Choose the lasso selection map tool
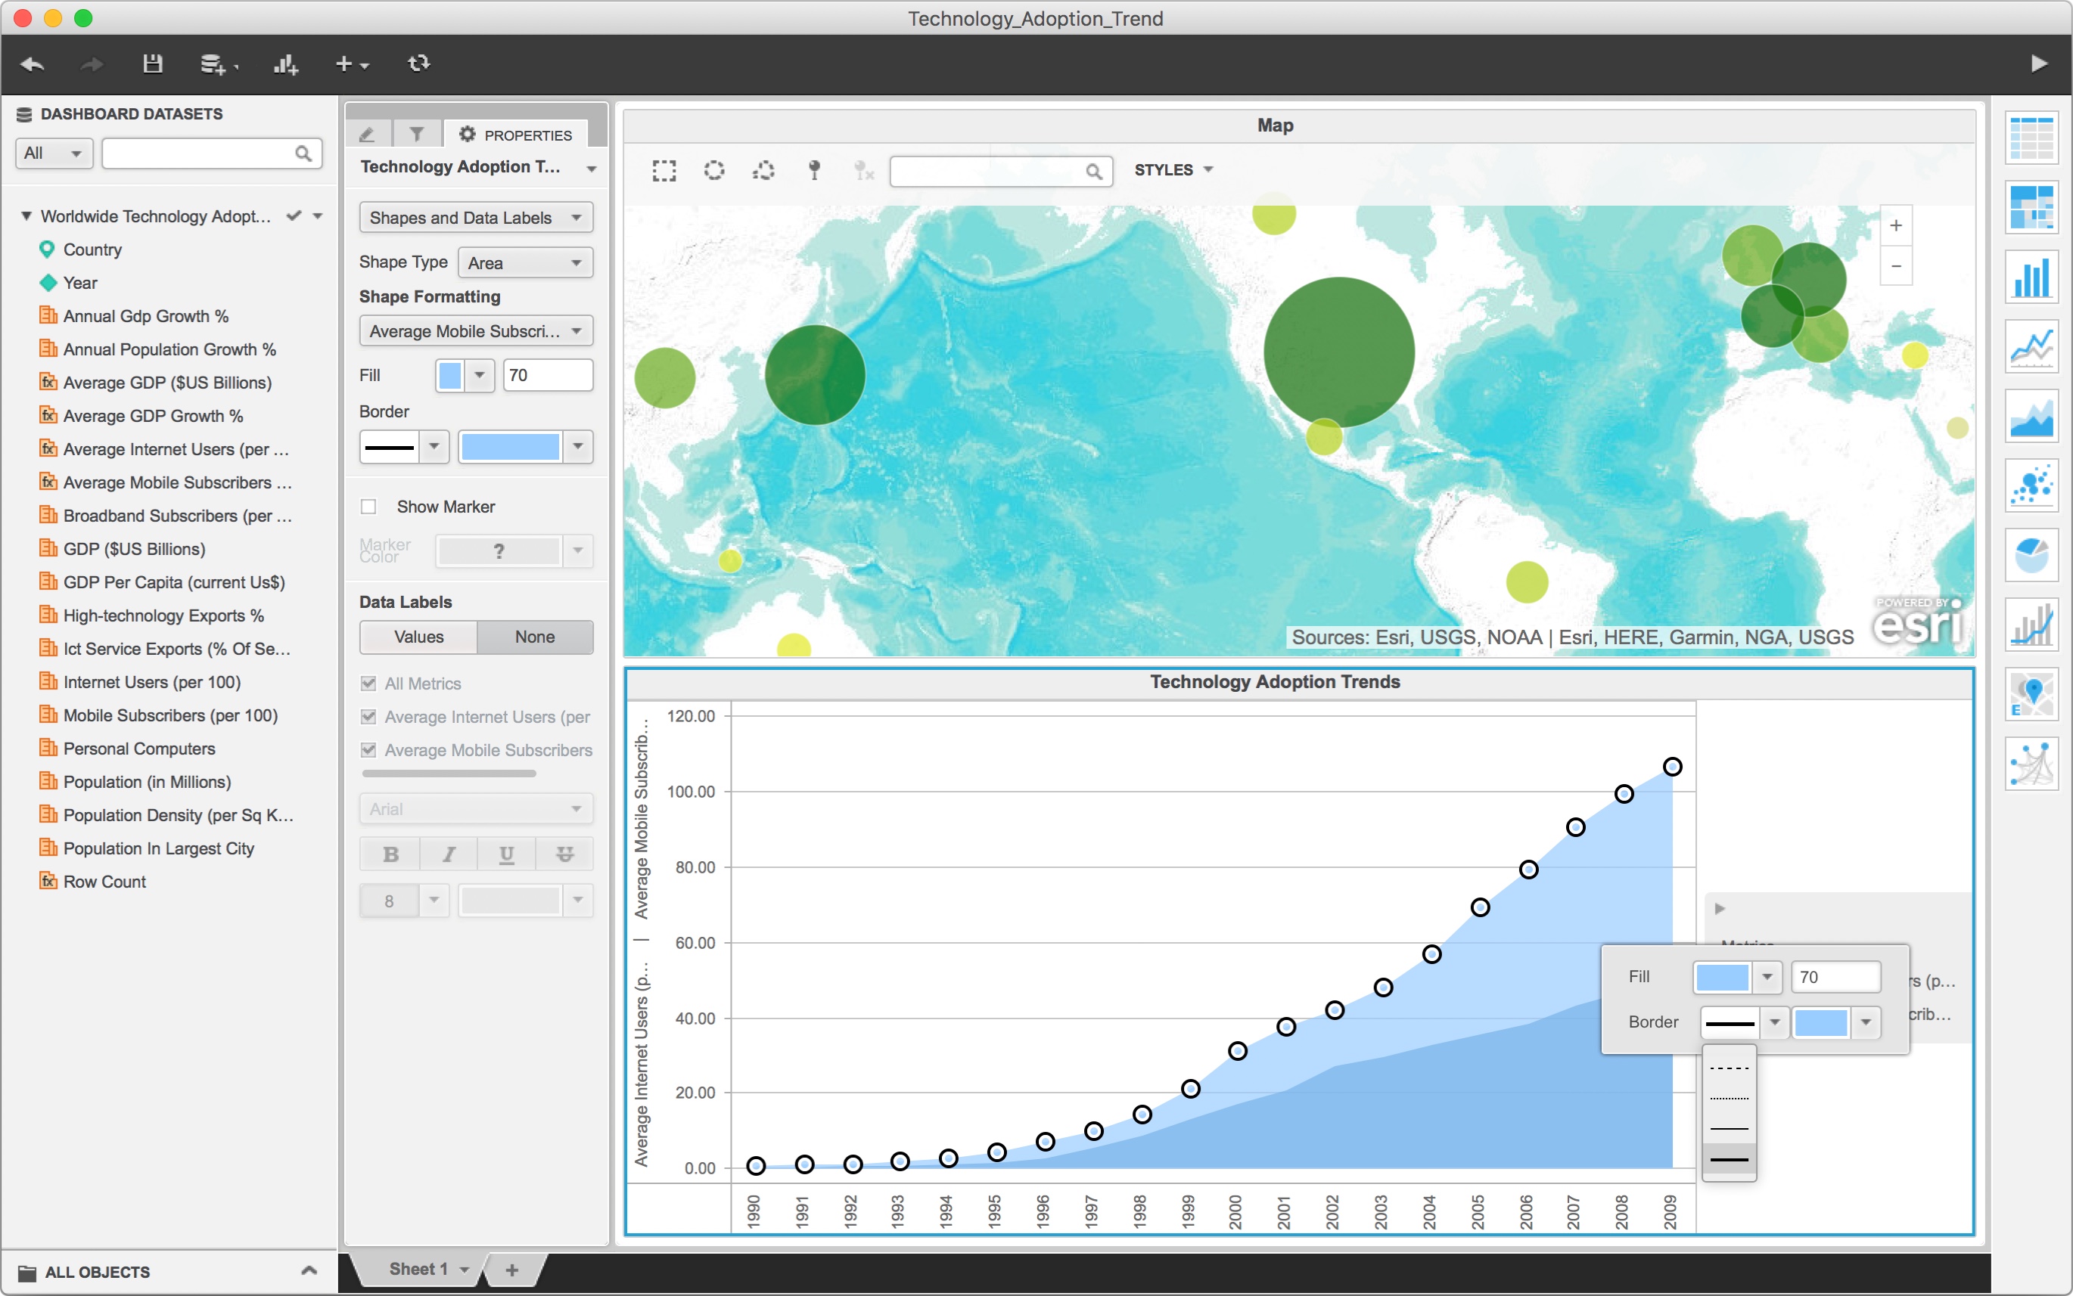 (x=763, y=171)
